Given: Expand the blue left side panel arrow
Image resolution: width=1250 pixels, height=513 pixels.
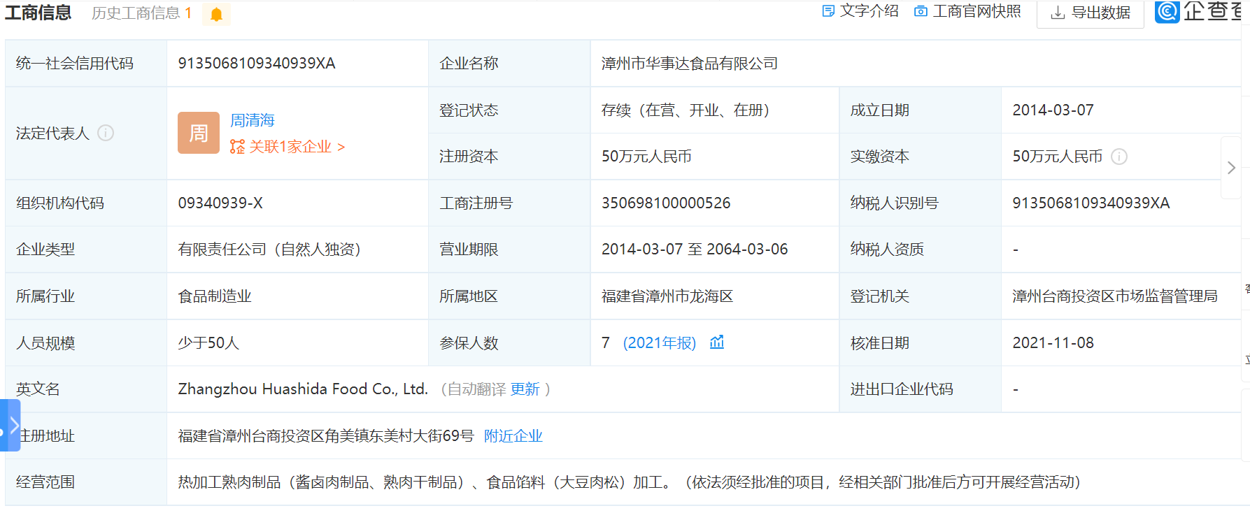Looking at the screenshot, I should (x=10, y=426).
